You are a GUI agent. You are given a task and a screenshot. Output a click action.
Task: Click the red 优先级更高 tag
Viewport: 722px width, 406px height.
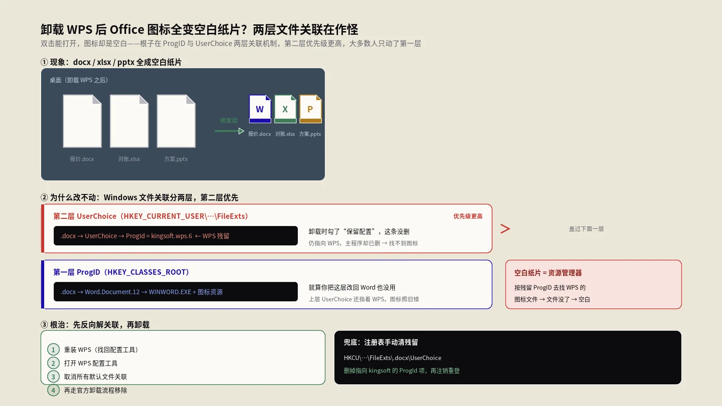[468, 216]
